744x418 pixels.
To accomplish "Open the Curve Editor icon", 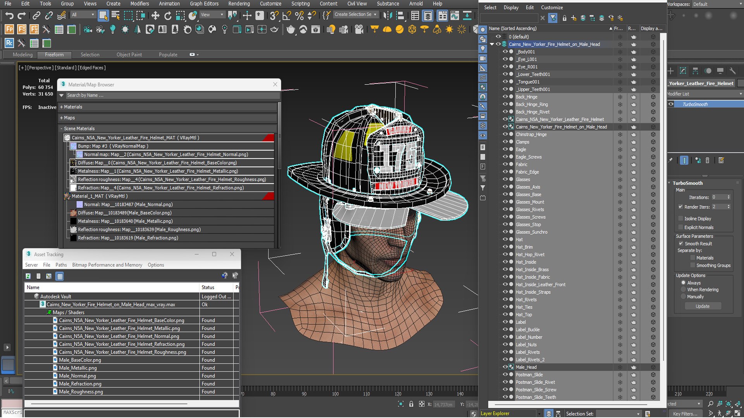I will click(455, 15).
